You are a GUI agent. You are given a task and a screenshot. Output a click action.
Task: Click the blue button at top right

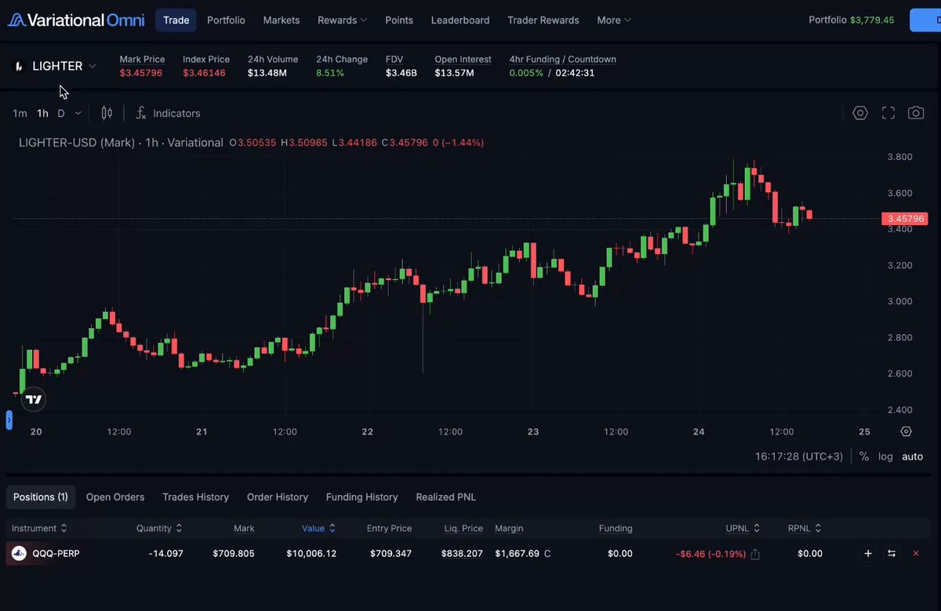pos(925,20)
